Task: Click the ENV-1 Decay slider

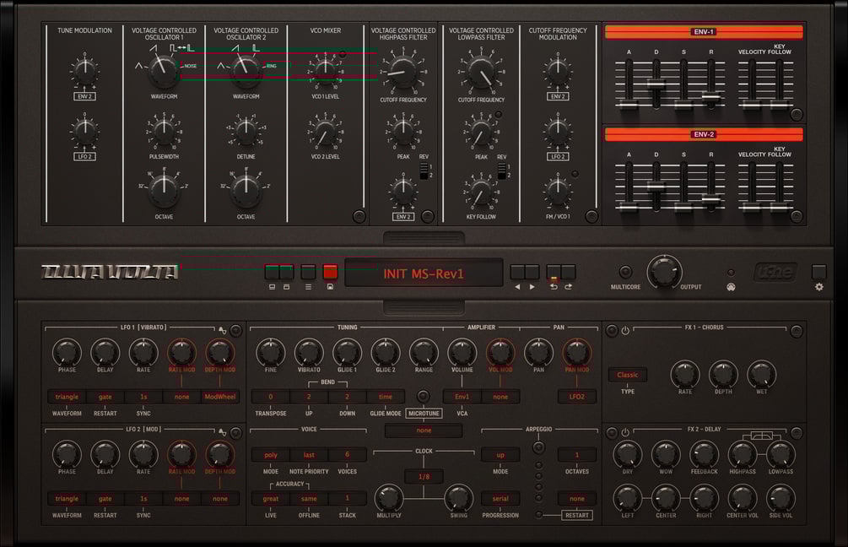Action: pos(656,84)
